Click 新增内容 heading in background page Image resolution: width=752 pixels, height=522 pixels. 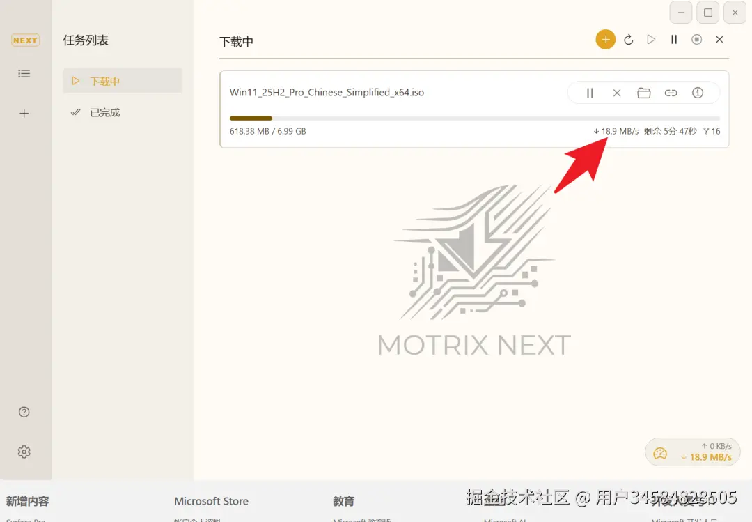pyautogui.click(x=27, y=501)
